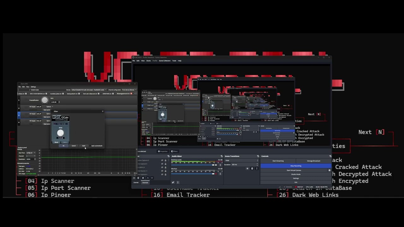The image size is (404, 227).
Task: Pop out the Audio Mixer dock
Action: click(x=222, y=156)
